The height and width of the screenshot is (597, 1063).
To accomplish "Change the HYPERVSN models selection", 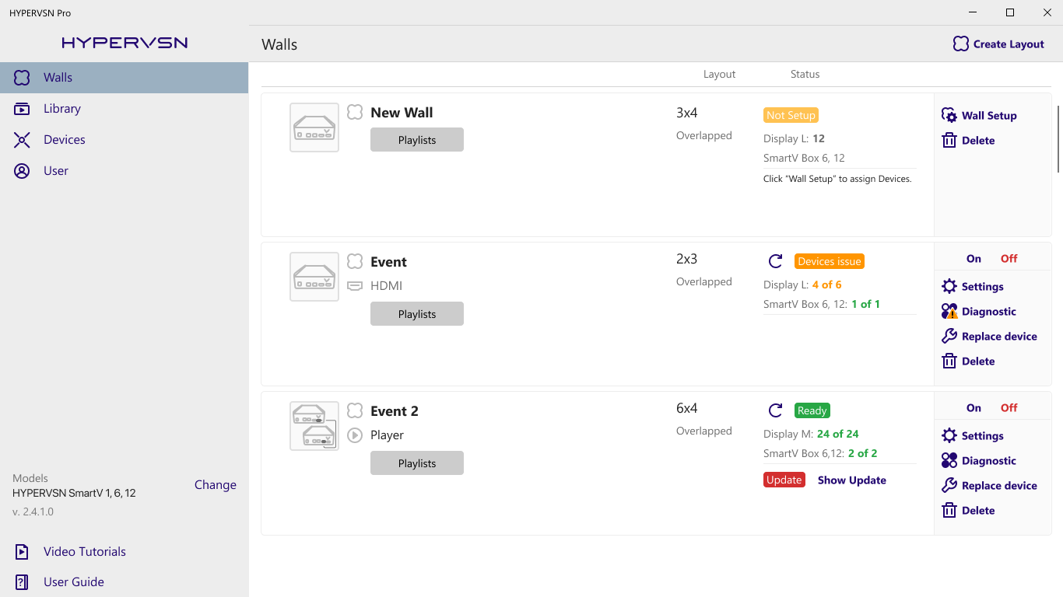I will click(x=216, y=485).
